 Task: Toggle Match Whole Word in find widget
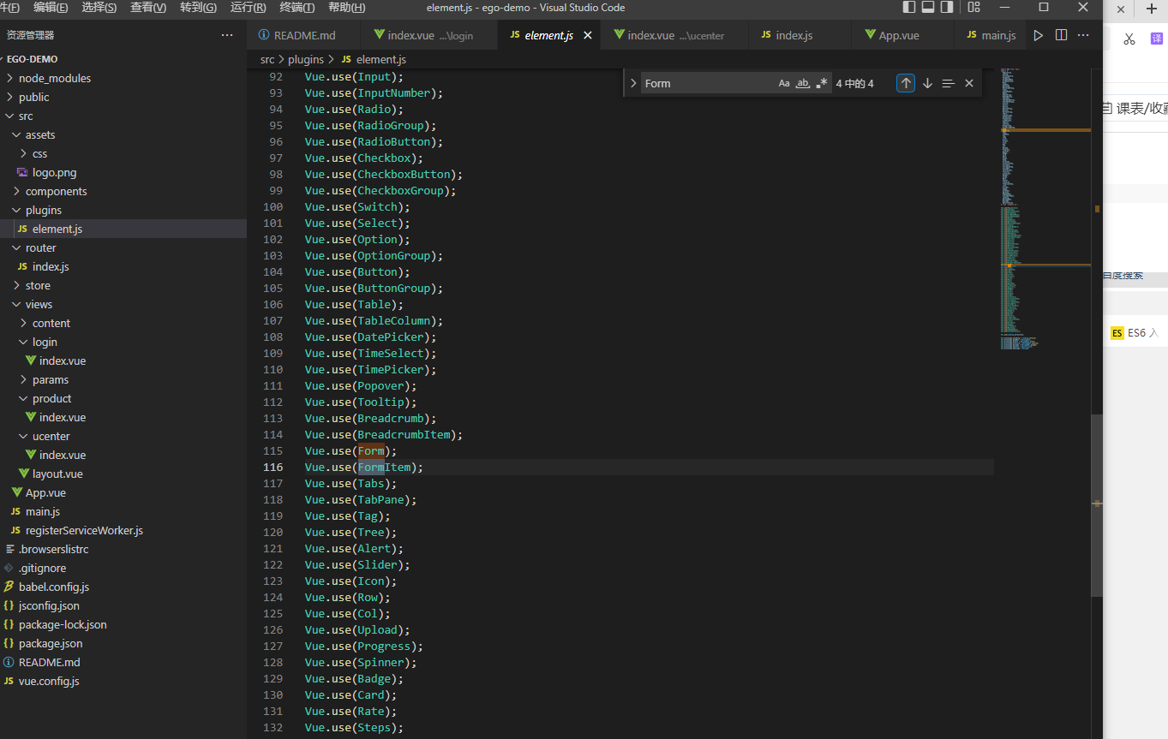(x=803, y=83)
